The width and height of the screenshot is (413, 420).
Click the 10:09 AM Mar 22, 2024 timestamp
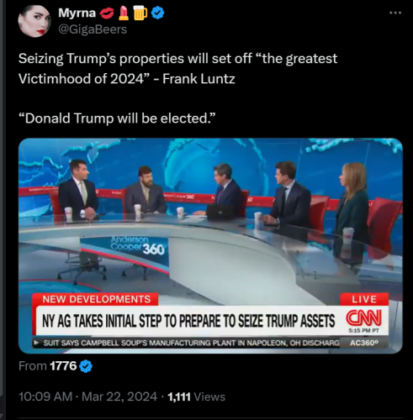coord(88,396)
